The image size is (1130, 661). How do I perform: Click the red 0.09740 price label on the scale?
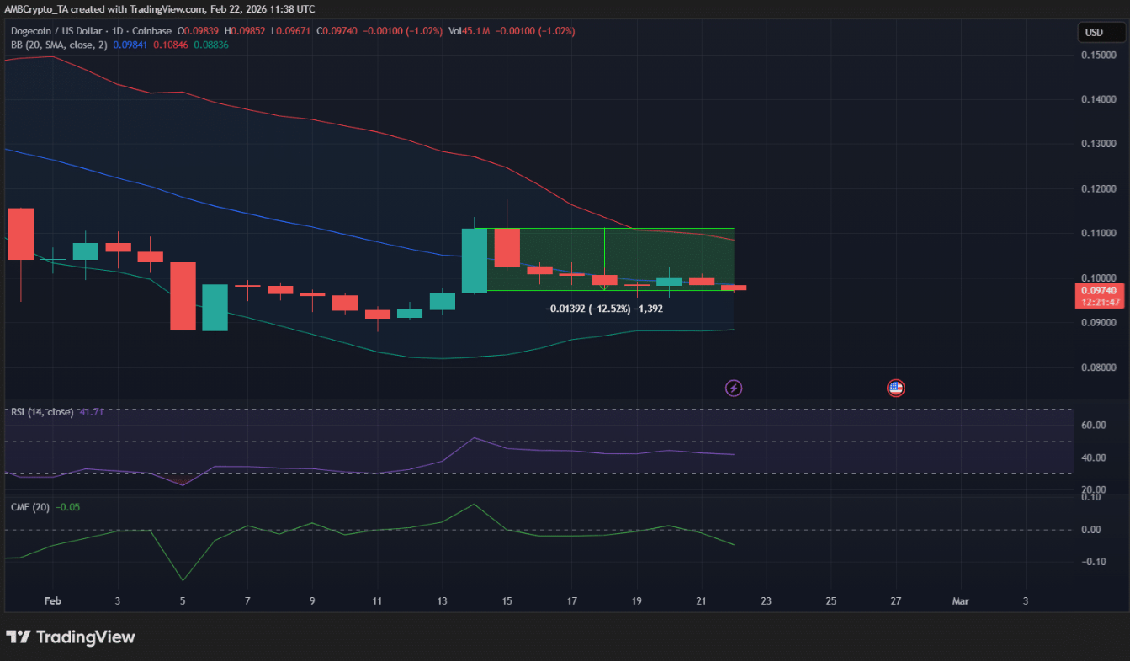point(1099,289)
